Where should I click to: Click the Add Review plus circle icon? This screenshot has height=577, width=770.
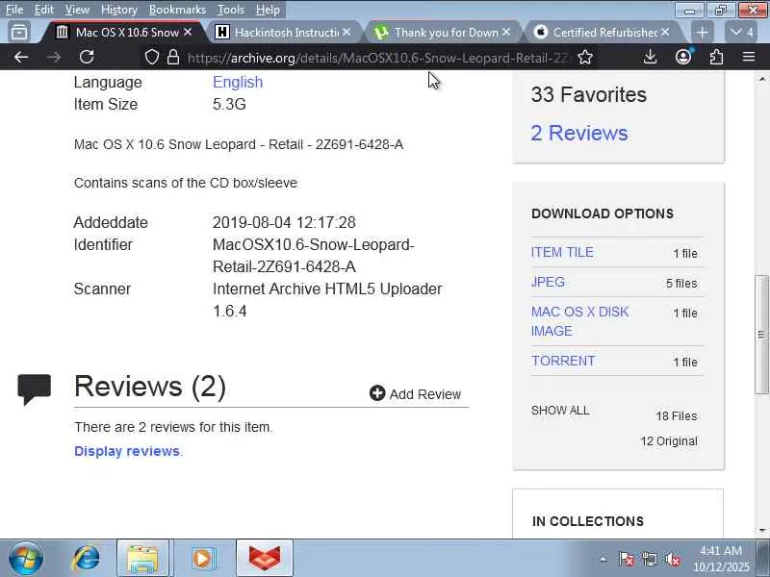377,392
